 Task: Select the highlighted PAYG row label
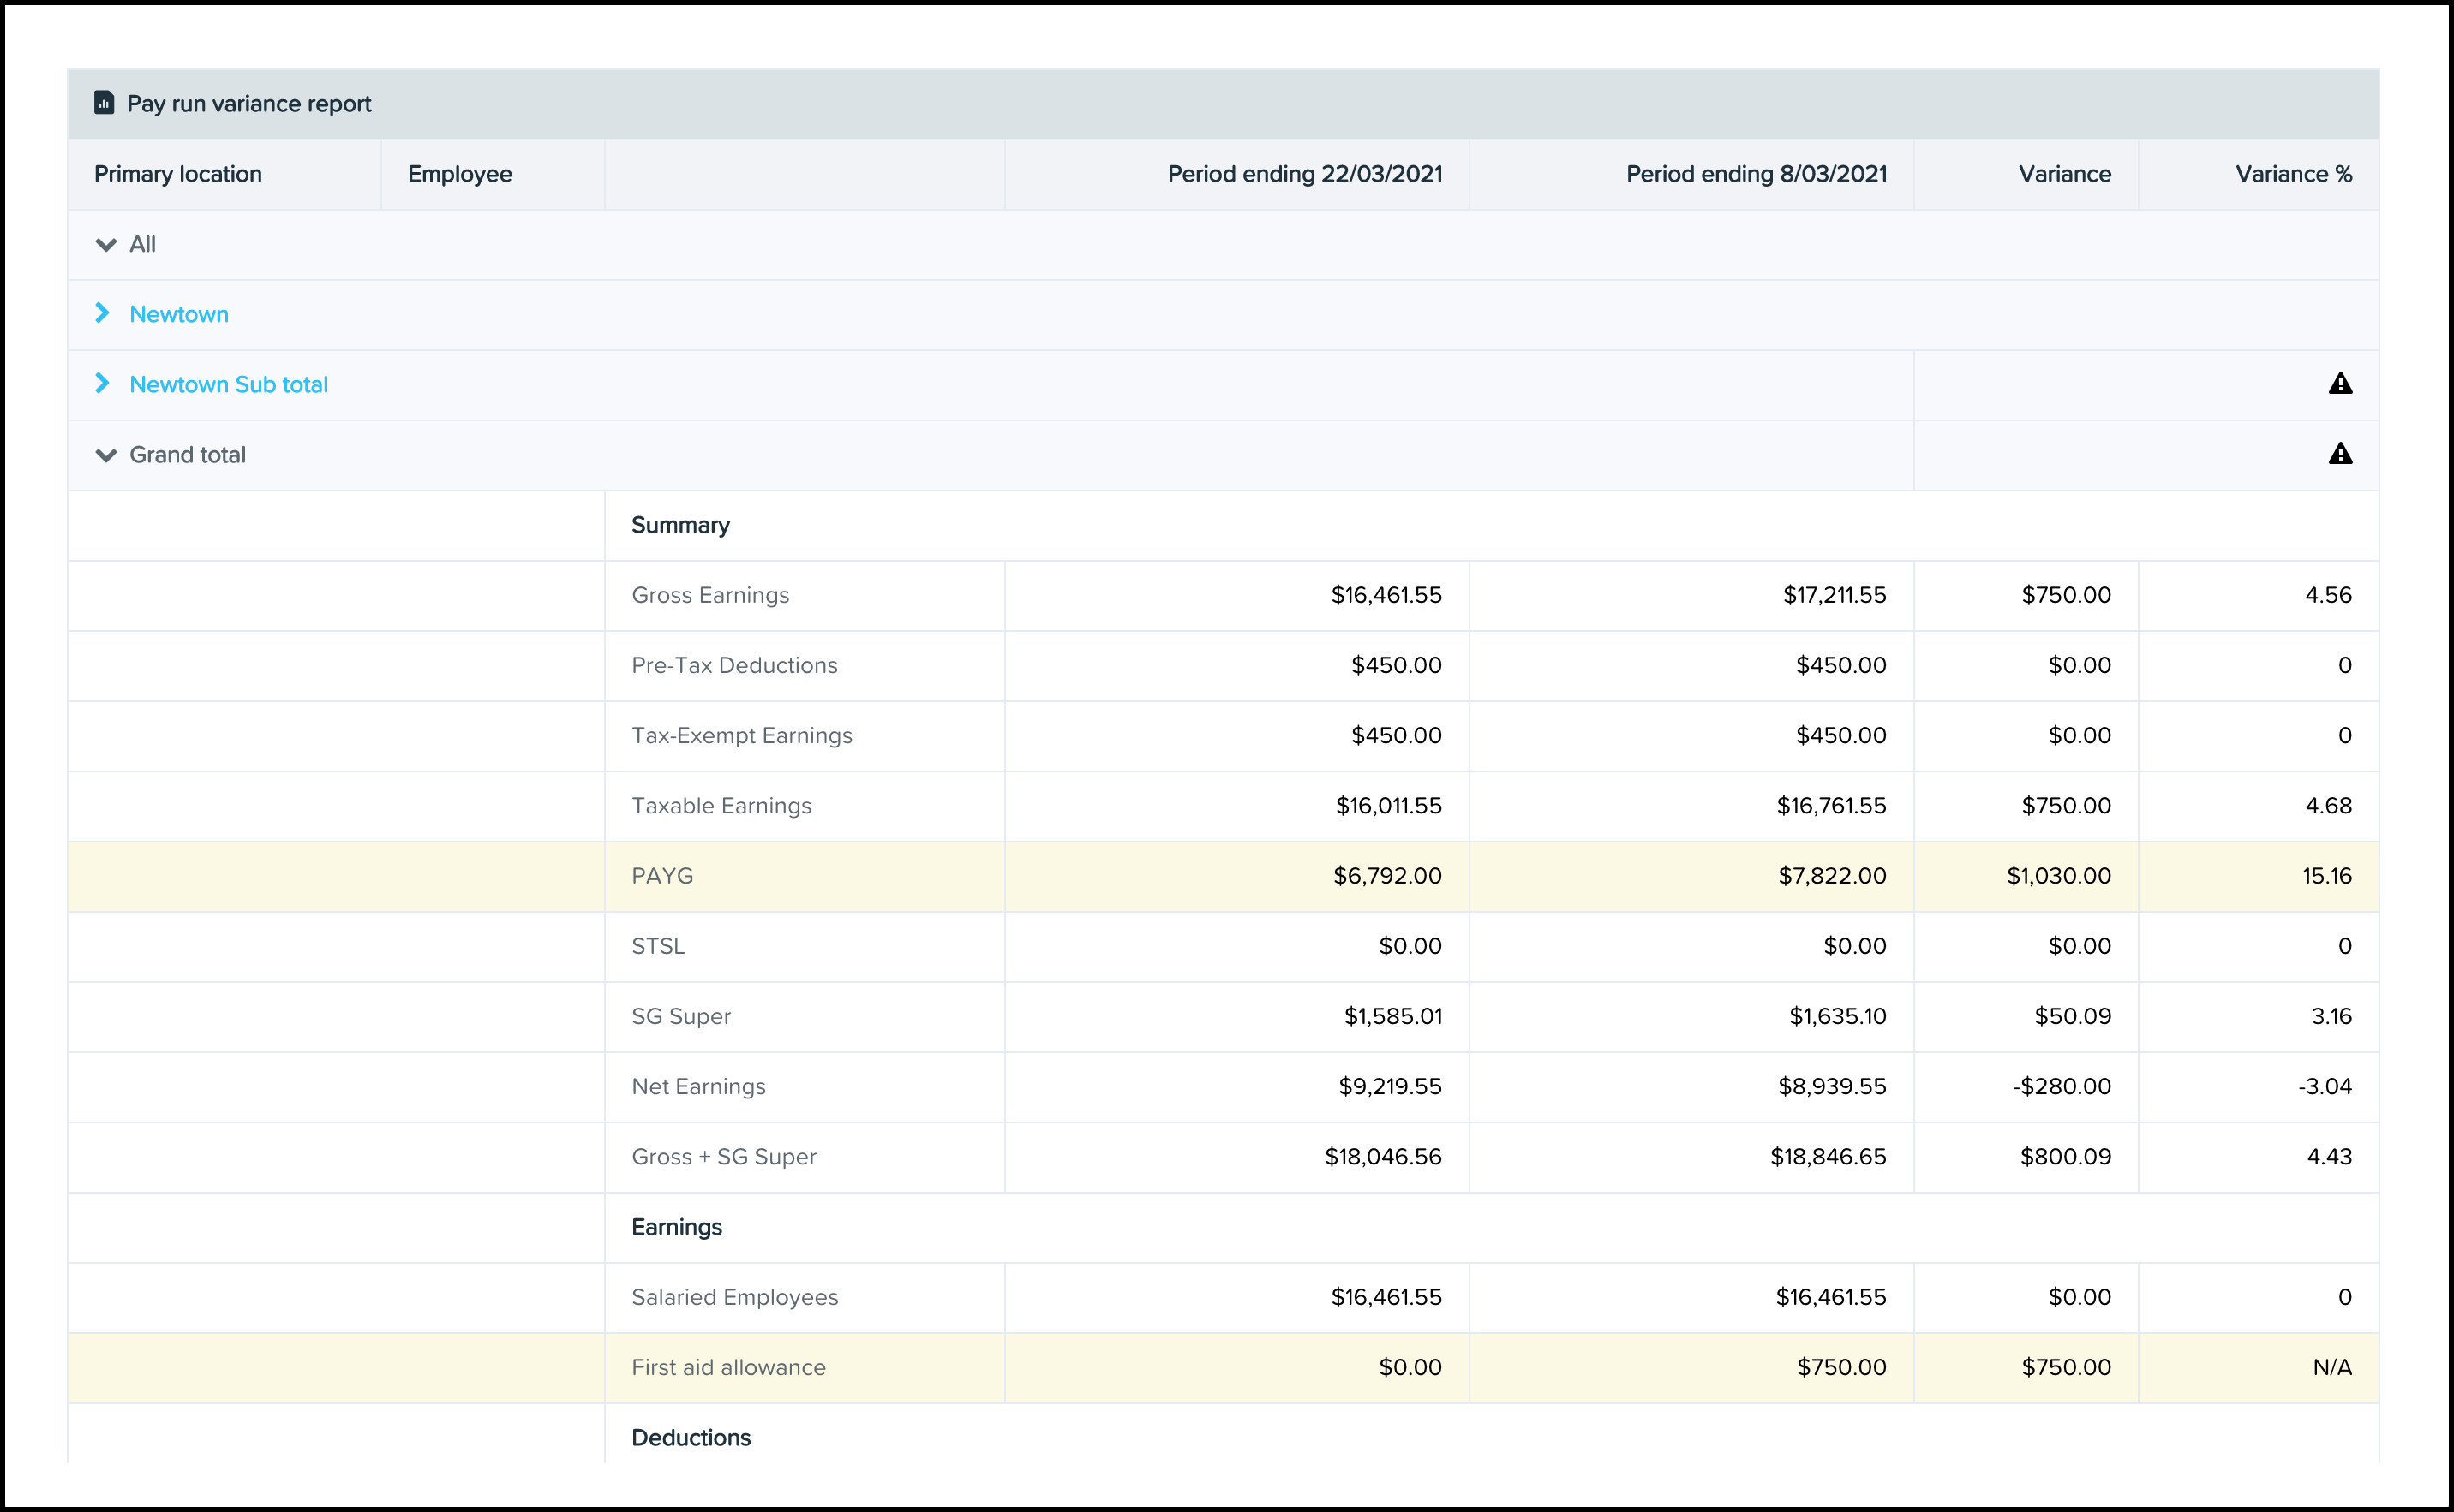pos(661,876)
